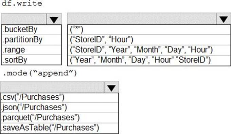Select the ("StoreID", "Hour") option
The width and height of the screenshot is (231, 134).
(x=149, y=40)
